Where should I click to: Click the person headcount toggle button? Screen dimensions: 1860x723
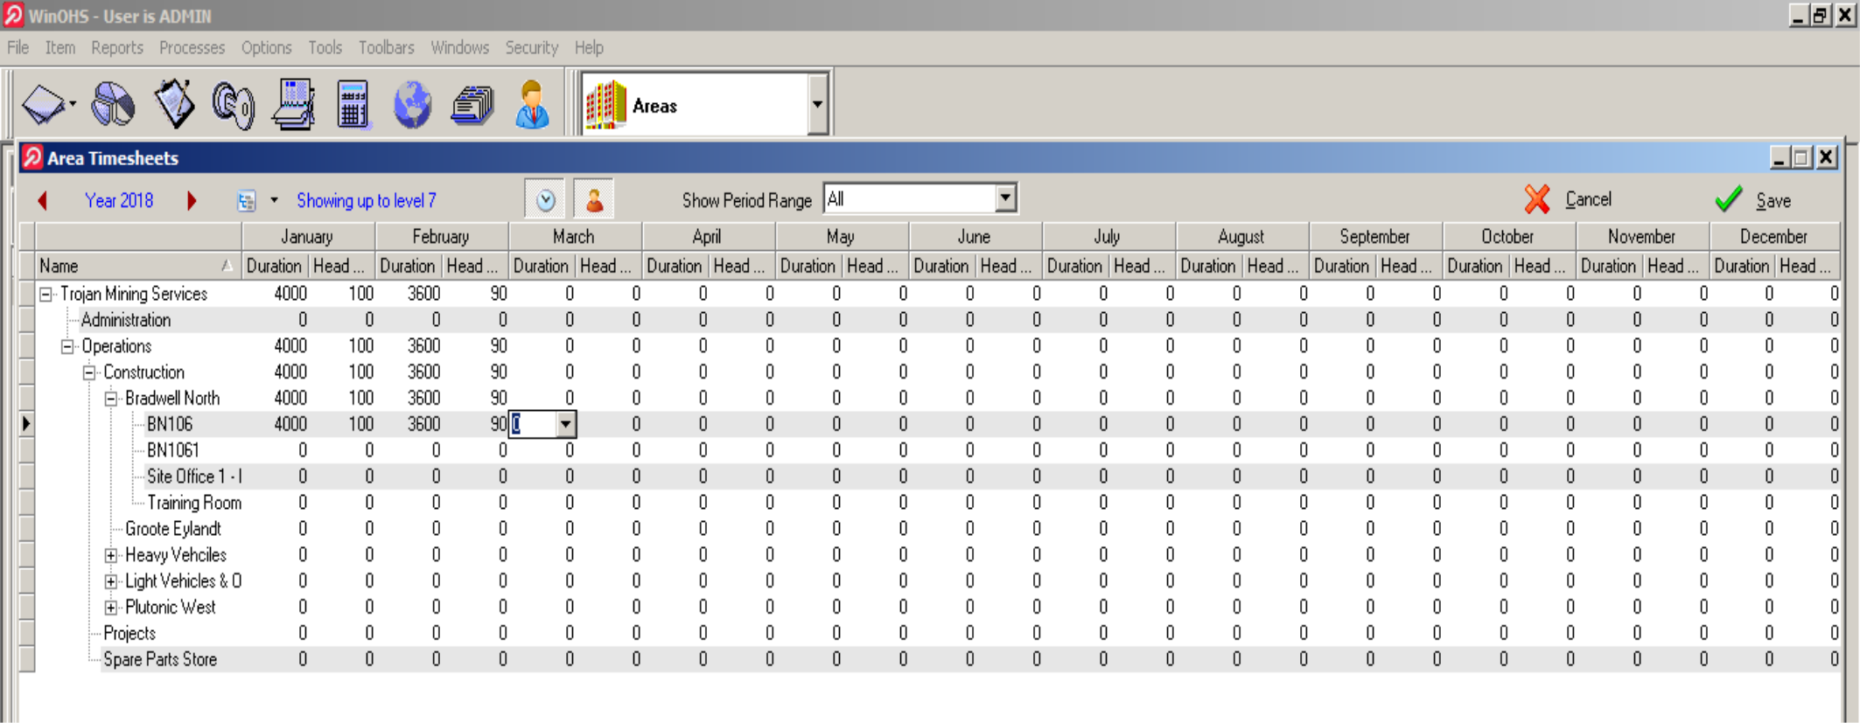pos(594,200)
